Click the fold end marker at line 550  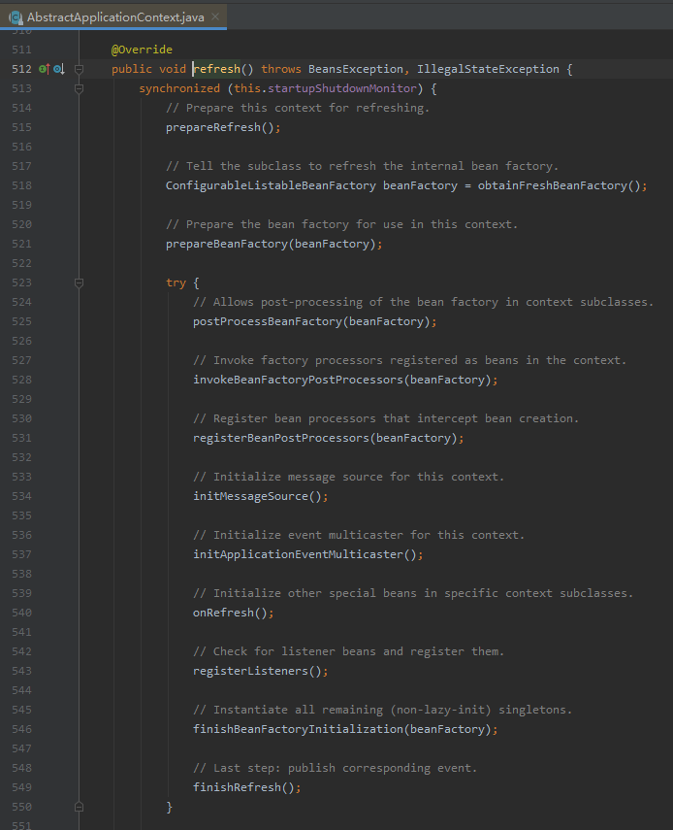[79, 807]
